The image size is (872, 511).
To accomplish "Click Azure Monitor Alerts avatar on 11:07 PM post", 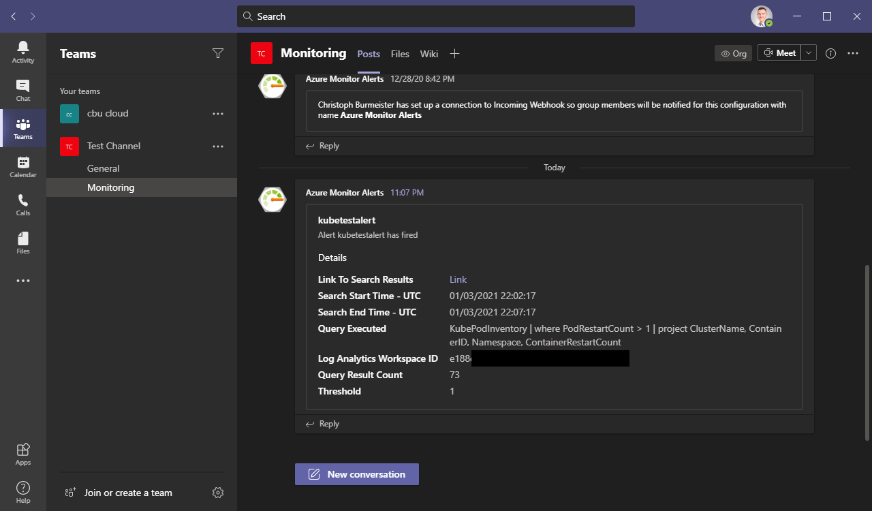I will coord(272,200).
